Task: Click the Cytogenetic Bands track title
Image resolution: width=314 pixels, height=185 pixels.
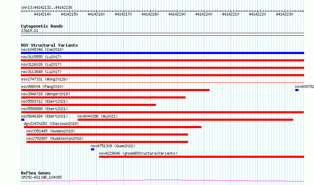Action: click(x=42, y=26)
